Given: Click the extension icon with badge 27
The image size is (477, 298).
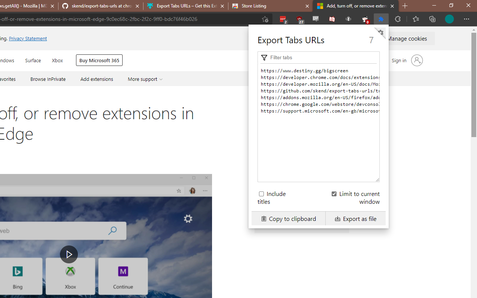Looking at the screenshot, I should tap(300, 19).
